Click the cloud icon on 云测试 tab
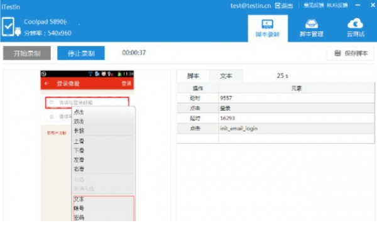This screenshot has width=377, height=230. [x=356, y=24]
